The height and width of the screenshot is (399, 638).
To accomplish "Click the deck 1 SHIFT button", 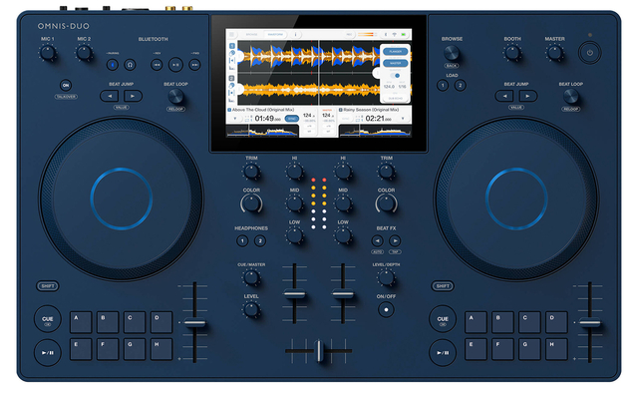I will pos(48,286).
